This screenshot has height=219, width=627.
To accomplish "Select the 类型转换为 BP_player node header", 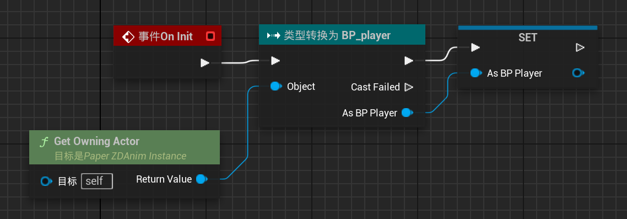I will point(342,35).
